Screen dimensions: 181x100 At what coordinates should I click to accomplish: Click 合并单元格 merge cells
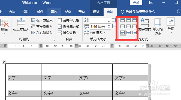[69, 20]
